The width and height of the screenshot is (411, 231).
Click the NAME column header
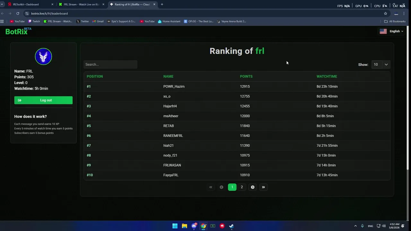coord(168,76)
